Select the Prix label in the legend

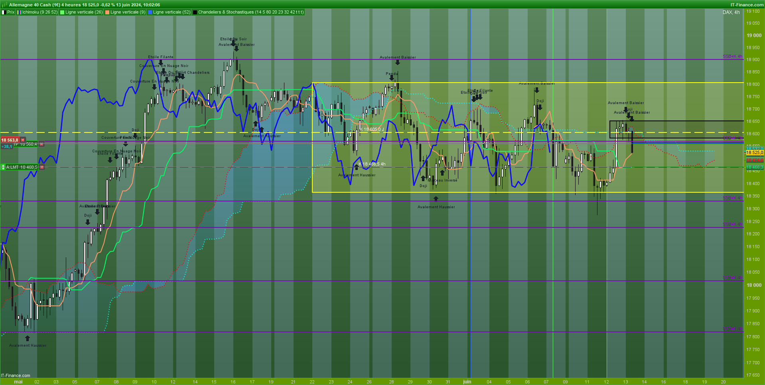click(x=11, y=12)
